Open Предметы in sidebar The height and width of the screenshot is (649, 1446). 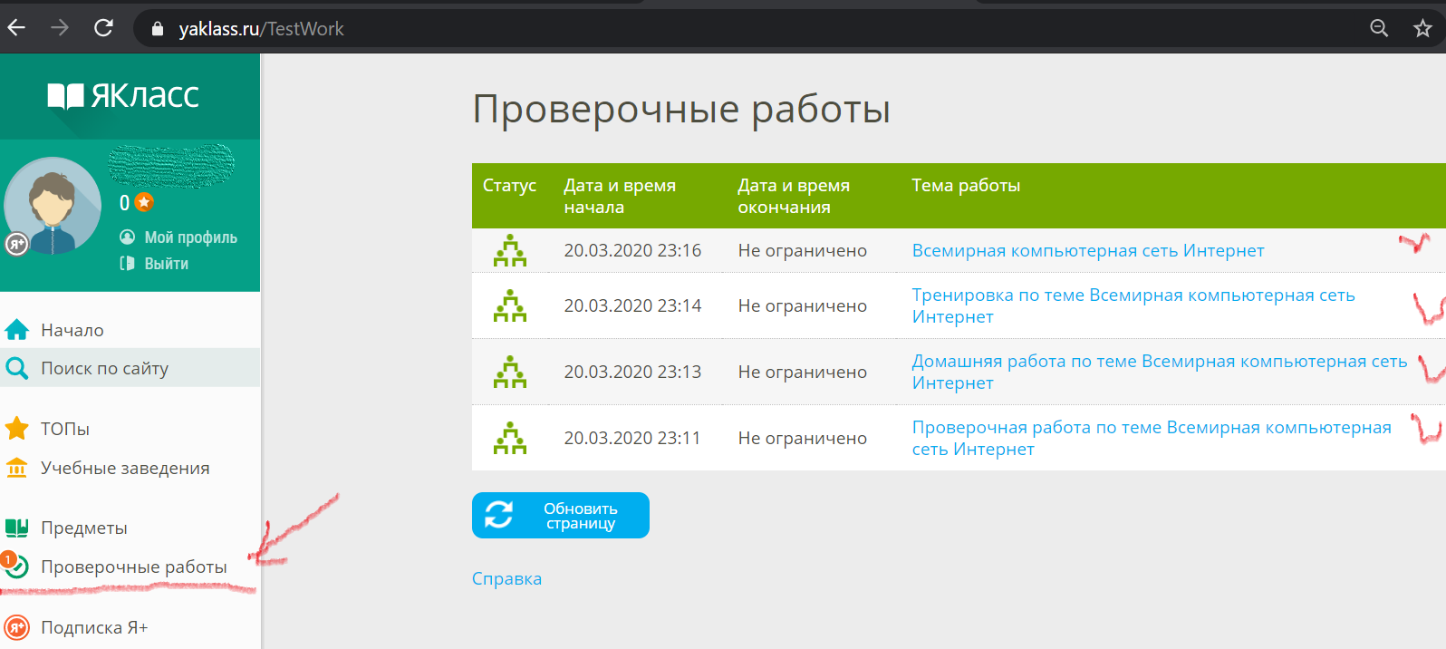[x=83, y=528]
